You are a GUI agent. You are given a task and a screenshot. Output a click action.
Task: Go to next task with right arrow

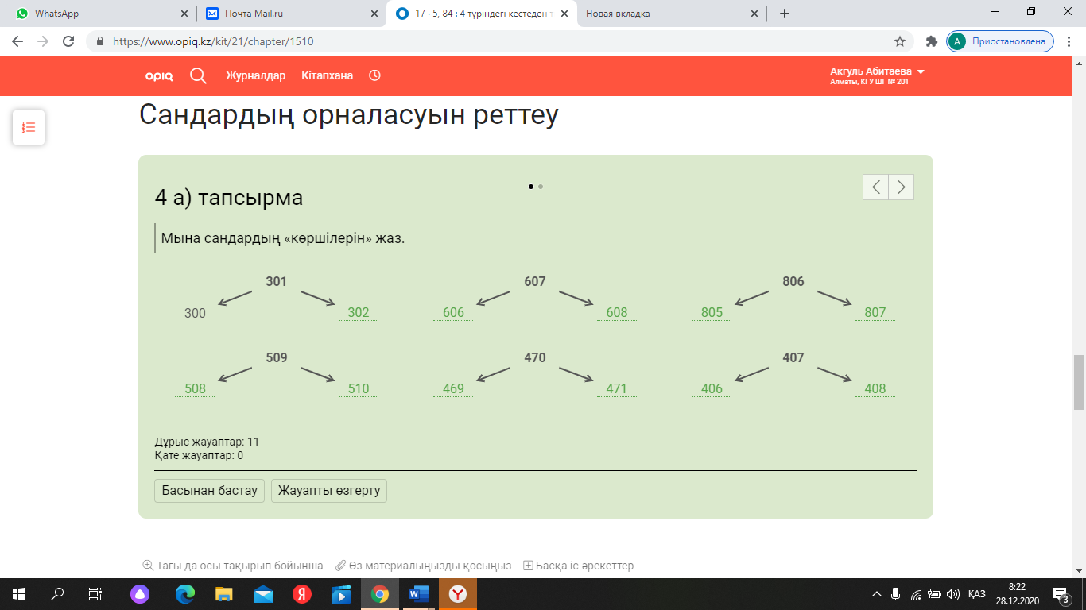901,187
